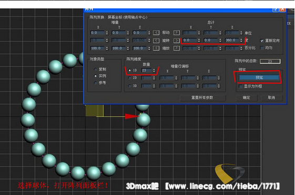The width and height of the screenshot is (295, 195).
Task: Choose the 1D array dimension radio
Action: pyautogui.click(x=129, y=70)
